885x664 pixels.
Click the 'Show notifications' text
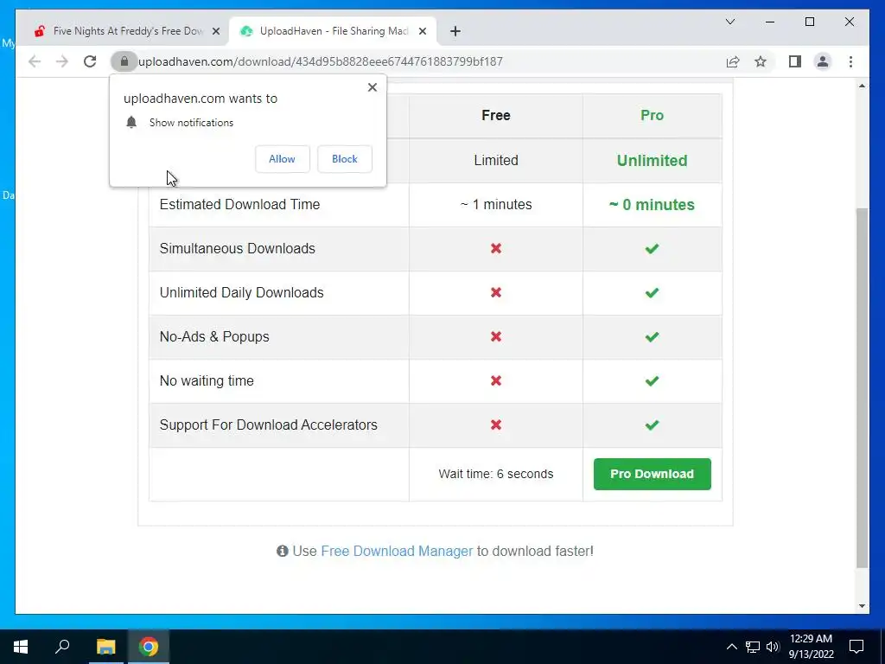[191, 123]
